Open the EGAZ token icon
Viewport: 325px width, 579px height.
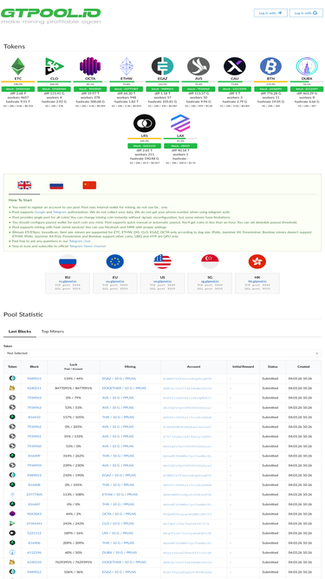163,67
